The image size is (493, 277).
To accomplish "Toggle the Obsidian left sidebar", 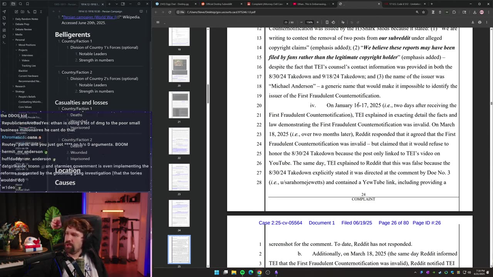I will pyautogui.click(x=4, y=4).
